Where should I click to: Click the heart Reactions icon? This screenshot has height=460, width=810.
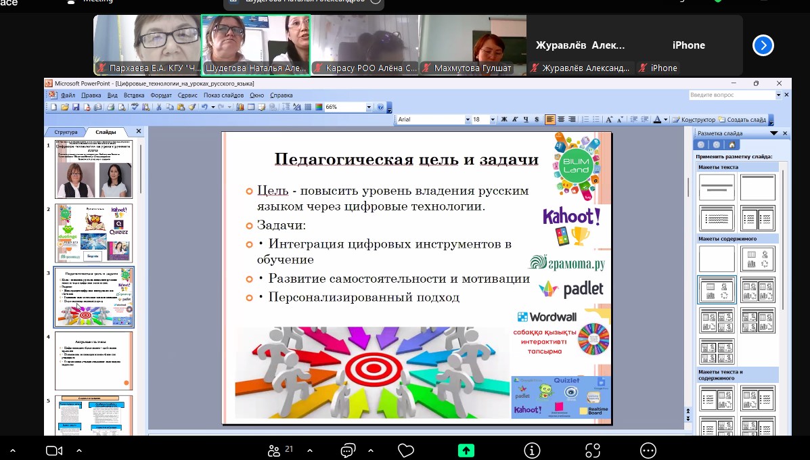coord(406,450)
